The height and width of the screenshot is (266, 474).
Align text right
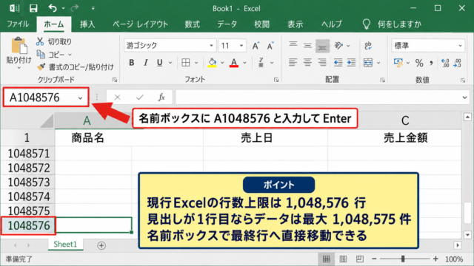click(322, 63)
